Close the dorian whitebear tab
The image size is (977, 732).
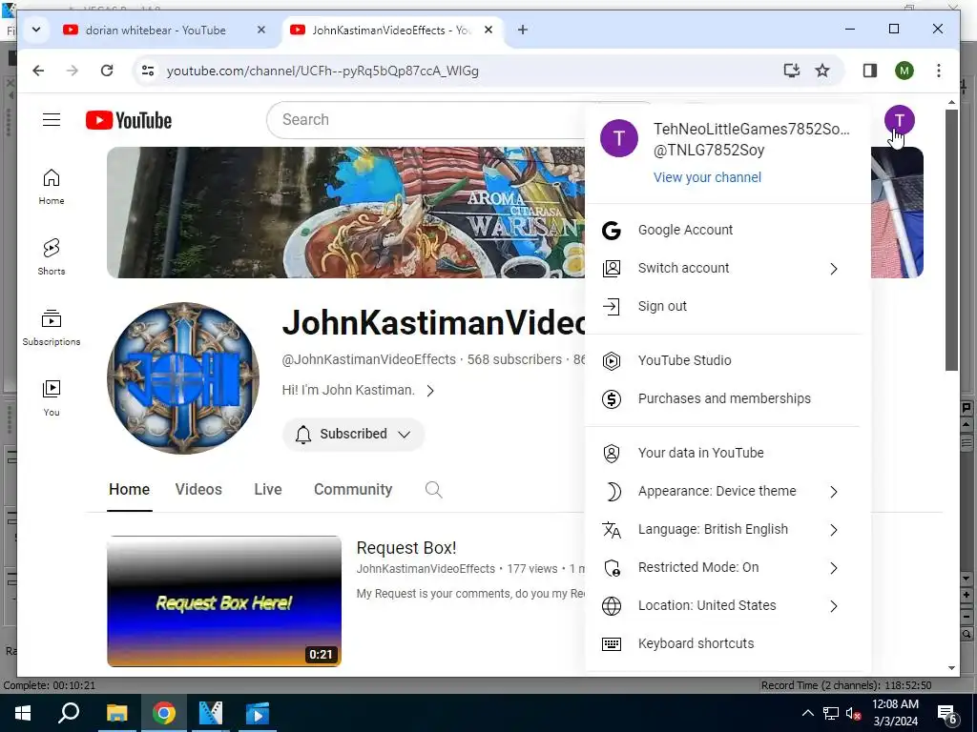pyautogui.click(x=261, y=30)
